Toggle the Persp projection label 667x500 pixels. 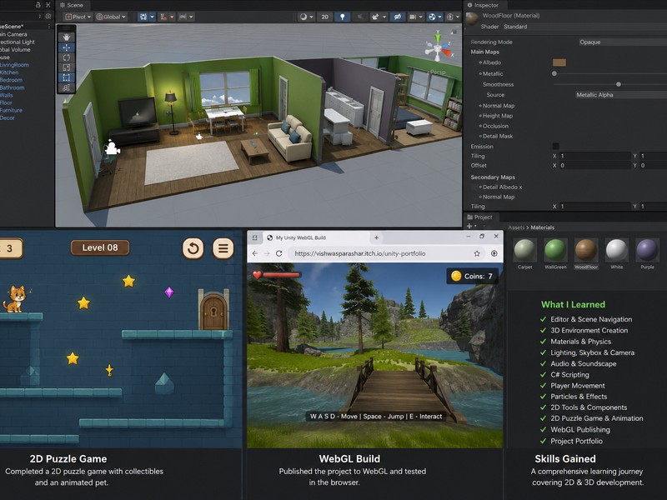pyautogui.click(x=438, y=72)
